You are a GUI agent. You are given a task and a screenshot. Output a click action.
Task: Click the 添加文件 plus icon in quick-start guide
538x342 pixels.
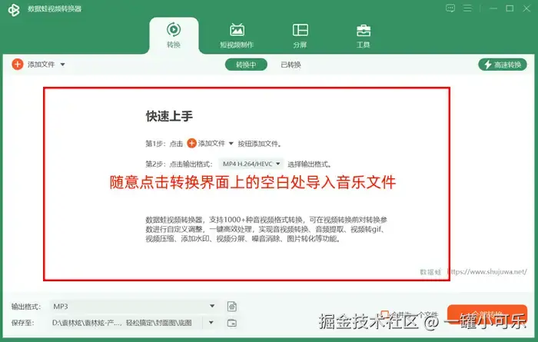[x=191, y=144]
